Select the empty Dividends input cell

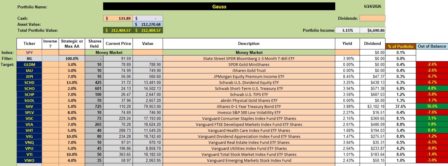[372, 18]
